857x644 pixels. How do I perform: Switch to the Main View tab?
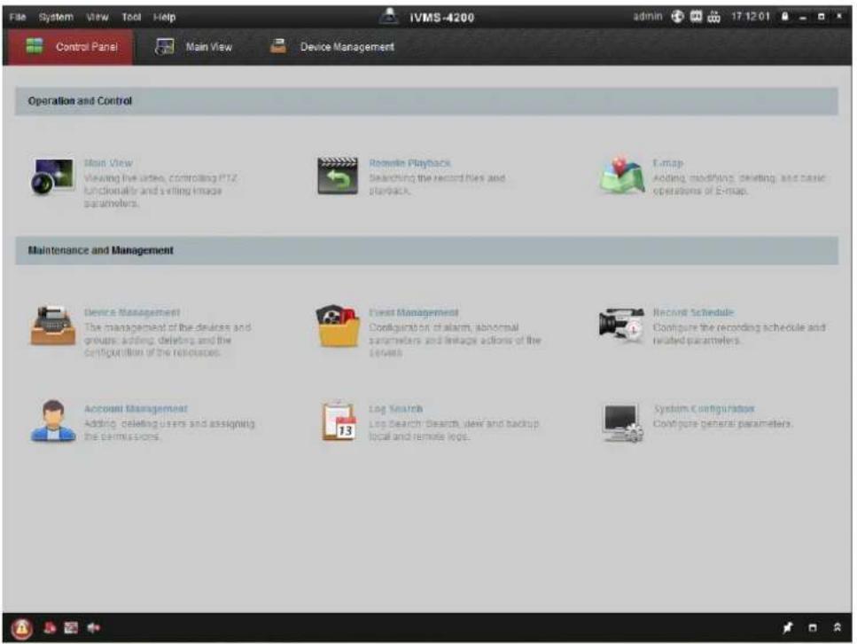coord(194,47)
